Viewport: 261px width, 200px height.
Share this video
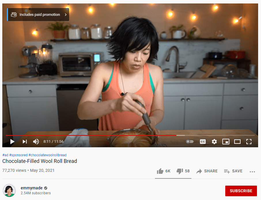tap(207, 171)
